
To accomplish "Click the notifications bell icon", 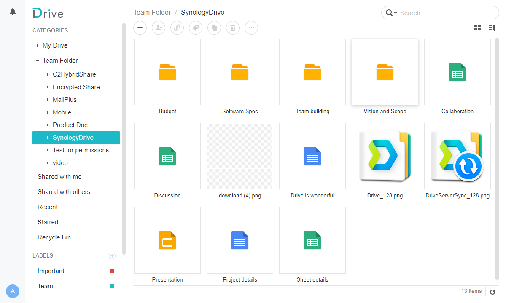I will pos(13,12).
